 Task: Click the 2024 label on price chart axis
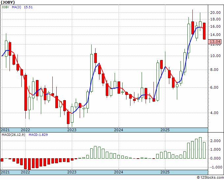(119, 130)
